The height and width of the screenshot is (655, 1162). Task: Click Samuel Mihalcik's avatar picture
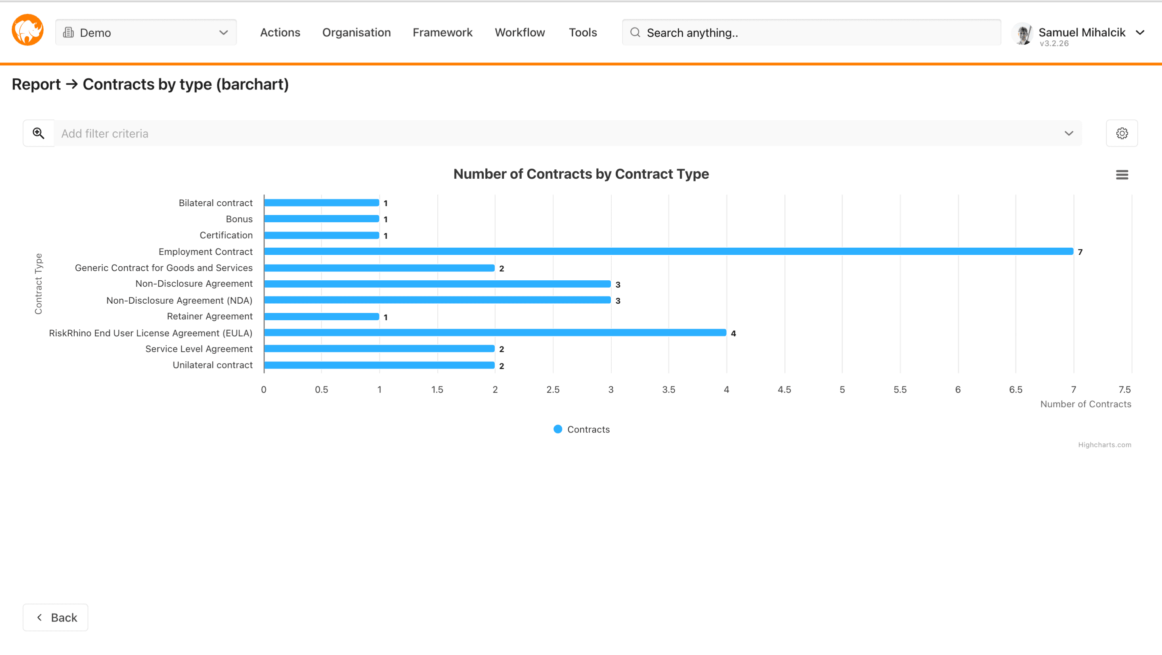(x=1023, y=34)
